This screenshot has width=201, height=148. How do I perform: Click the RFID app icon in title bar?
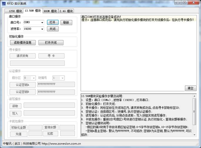coord(3,3)
